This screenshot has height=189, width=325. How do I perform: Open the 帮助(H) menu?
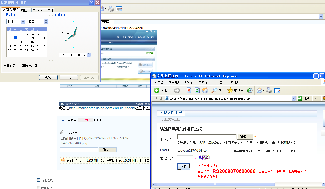pyautogui.click(x=232, y=82)
